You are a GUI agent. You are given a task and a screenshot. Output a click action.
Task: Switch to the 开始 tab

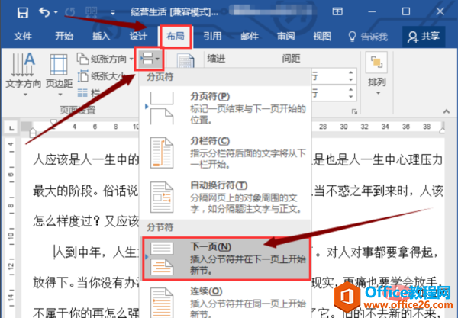pos(64,37)
